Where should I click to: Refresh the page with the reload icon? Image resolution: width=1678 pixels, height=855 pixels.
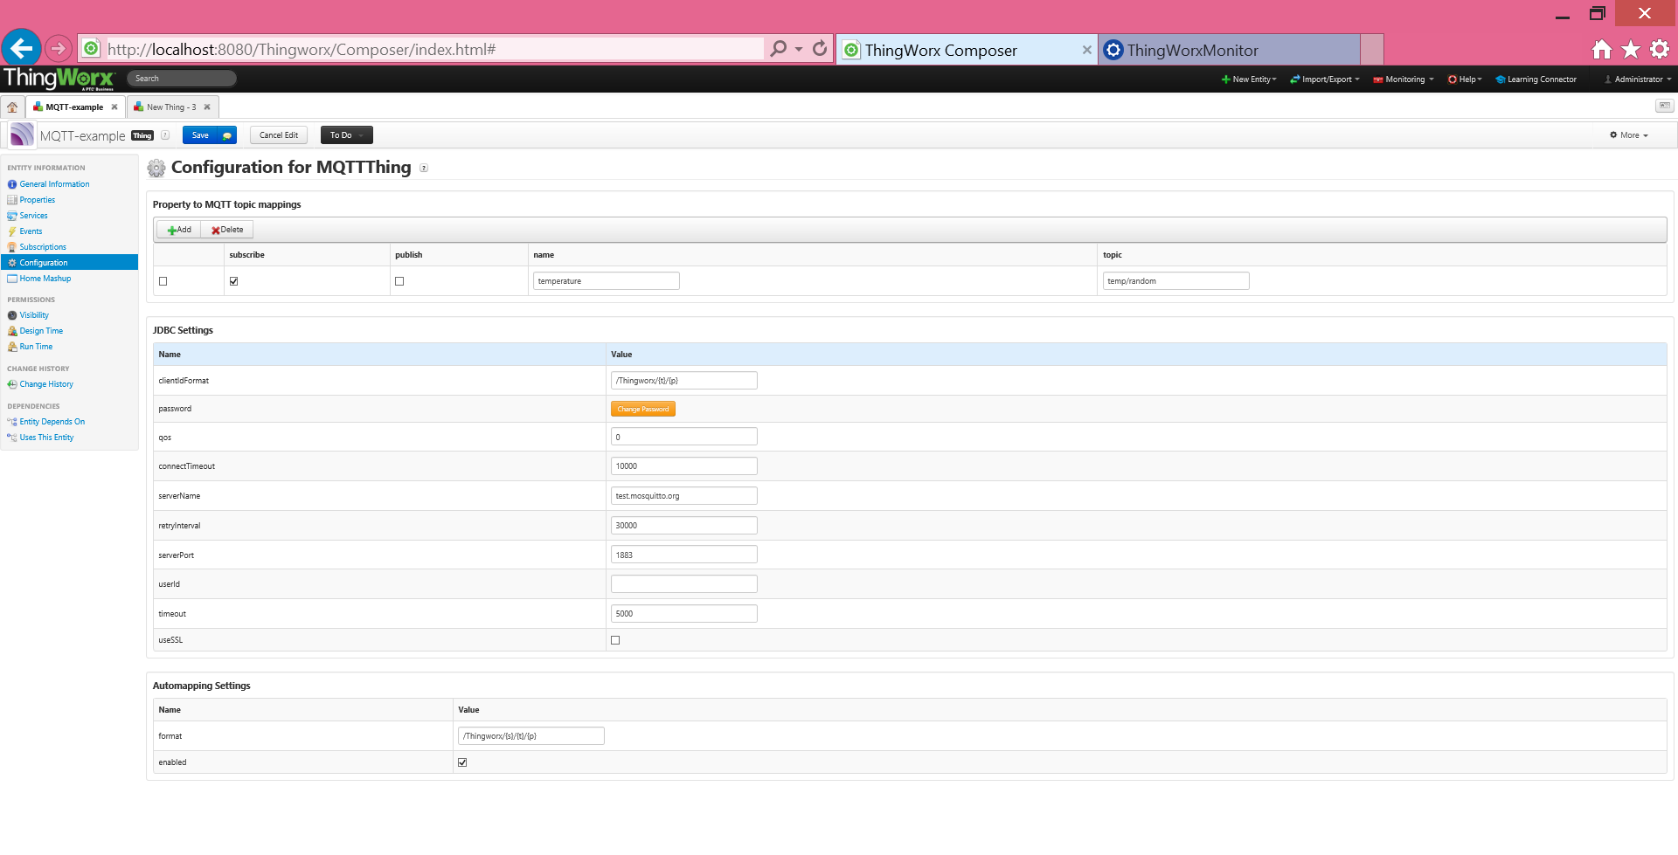pyautogui.click(x=820, y=49)
